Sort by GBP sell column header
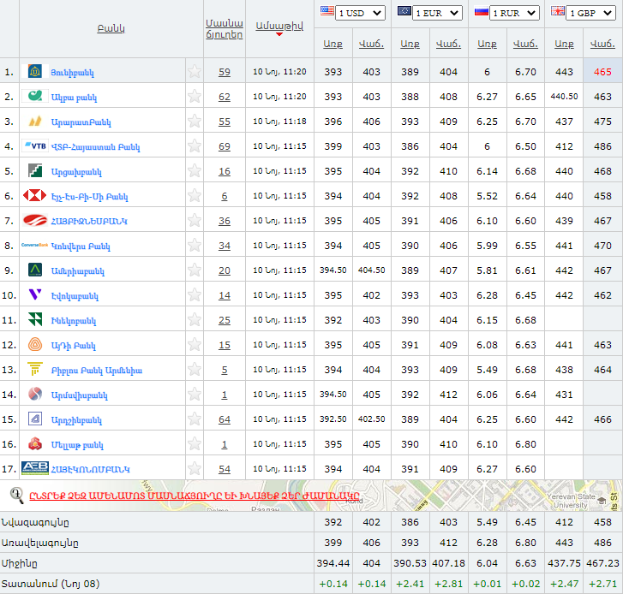The image size is (623, 594). point(602,44)
